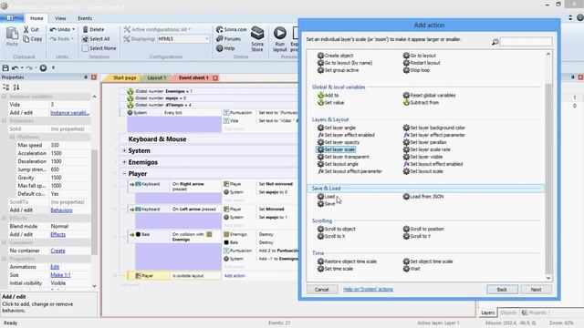This screenshot has width=584, height=328.
Task: Collapse the Effects properties section
Action: point(4,218)
